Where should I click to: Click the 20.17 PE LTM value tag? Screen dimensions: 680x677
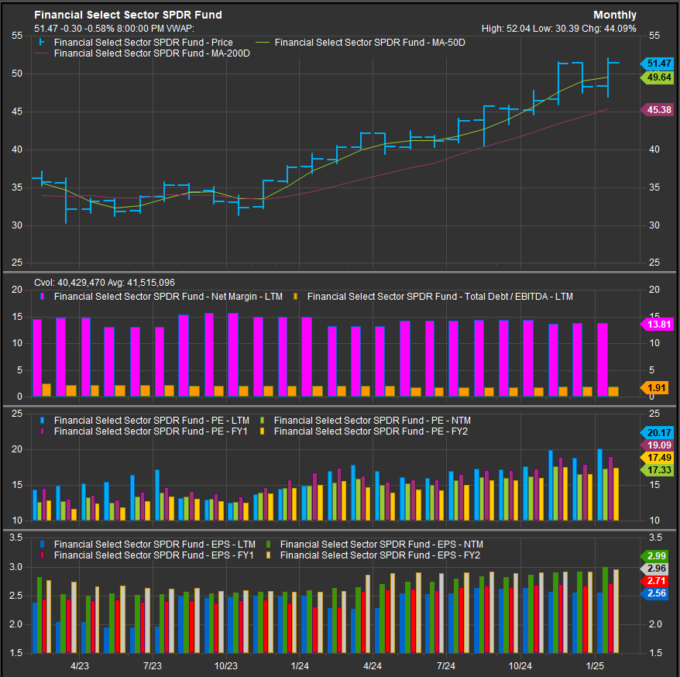point(657,433)
